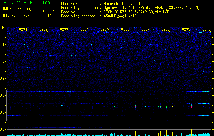
Task: Click the kHz axis unit label
Action: (x=3, y=28)
